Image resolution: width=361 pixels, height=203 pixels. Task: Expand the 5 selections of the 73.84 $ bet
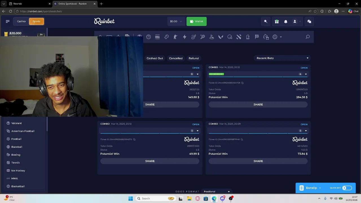306,131
